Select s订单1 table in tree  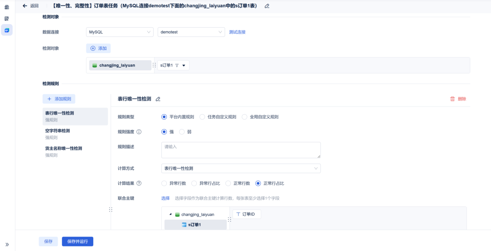tap(195, 225)
